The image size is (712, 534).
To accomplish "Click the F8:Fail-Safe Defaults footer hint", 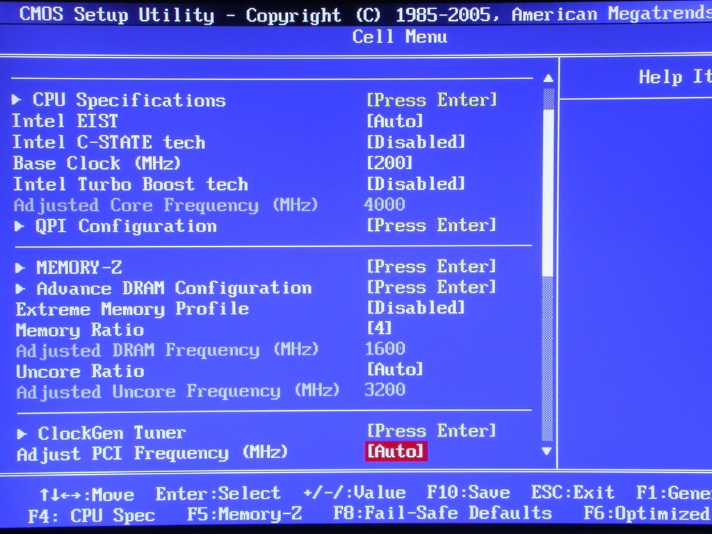I will pos(443,513).
